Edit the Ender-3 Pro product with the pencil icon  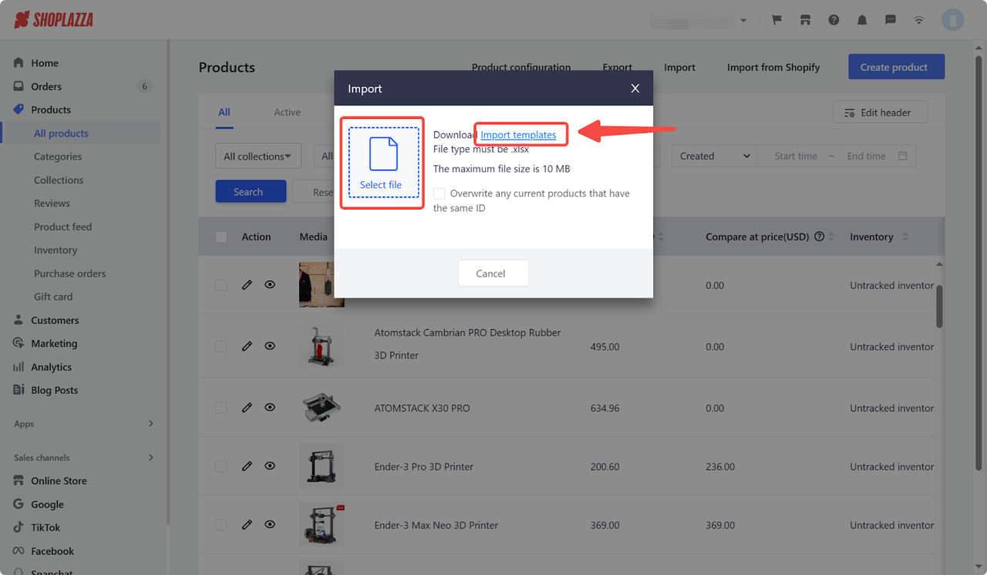coord(247,466)
